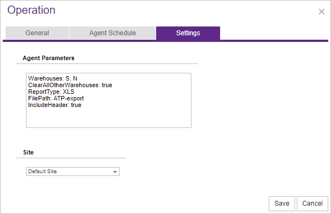The image size is (331, 214).
Task: Click the ReportType: XLS line
Action: tap(51, 92)
